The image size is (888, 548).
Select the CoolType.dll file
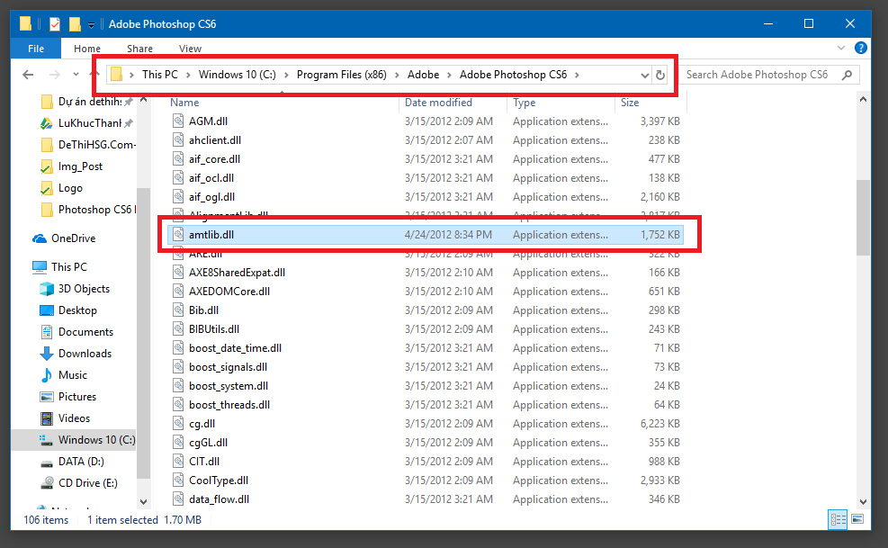[x=219, y=481]
